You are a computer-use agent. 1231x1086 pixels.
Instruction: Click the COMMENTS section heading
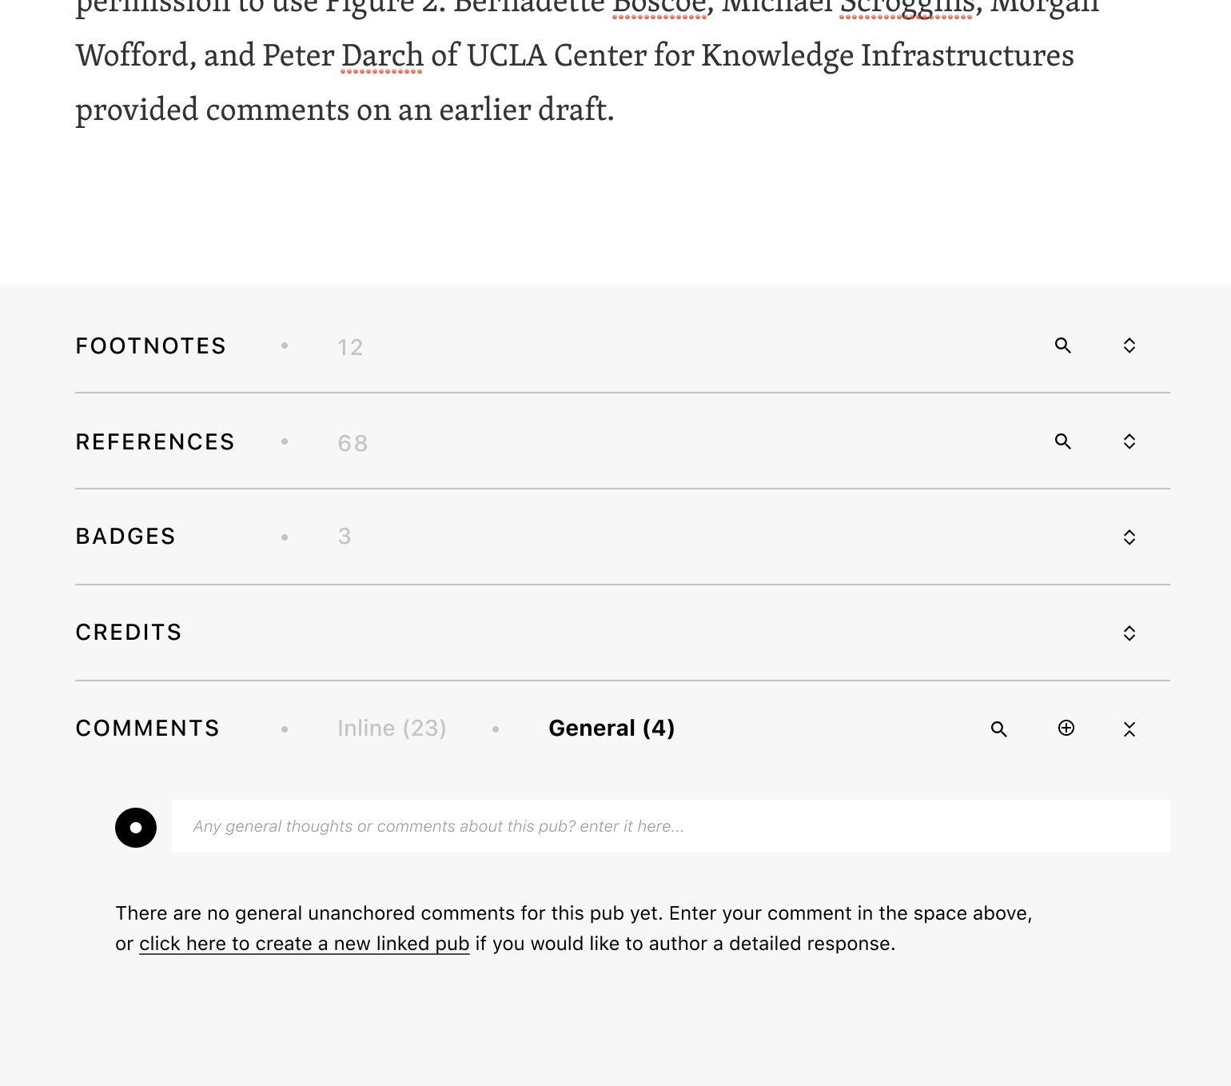147,728
